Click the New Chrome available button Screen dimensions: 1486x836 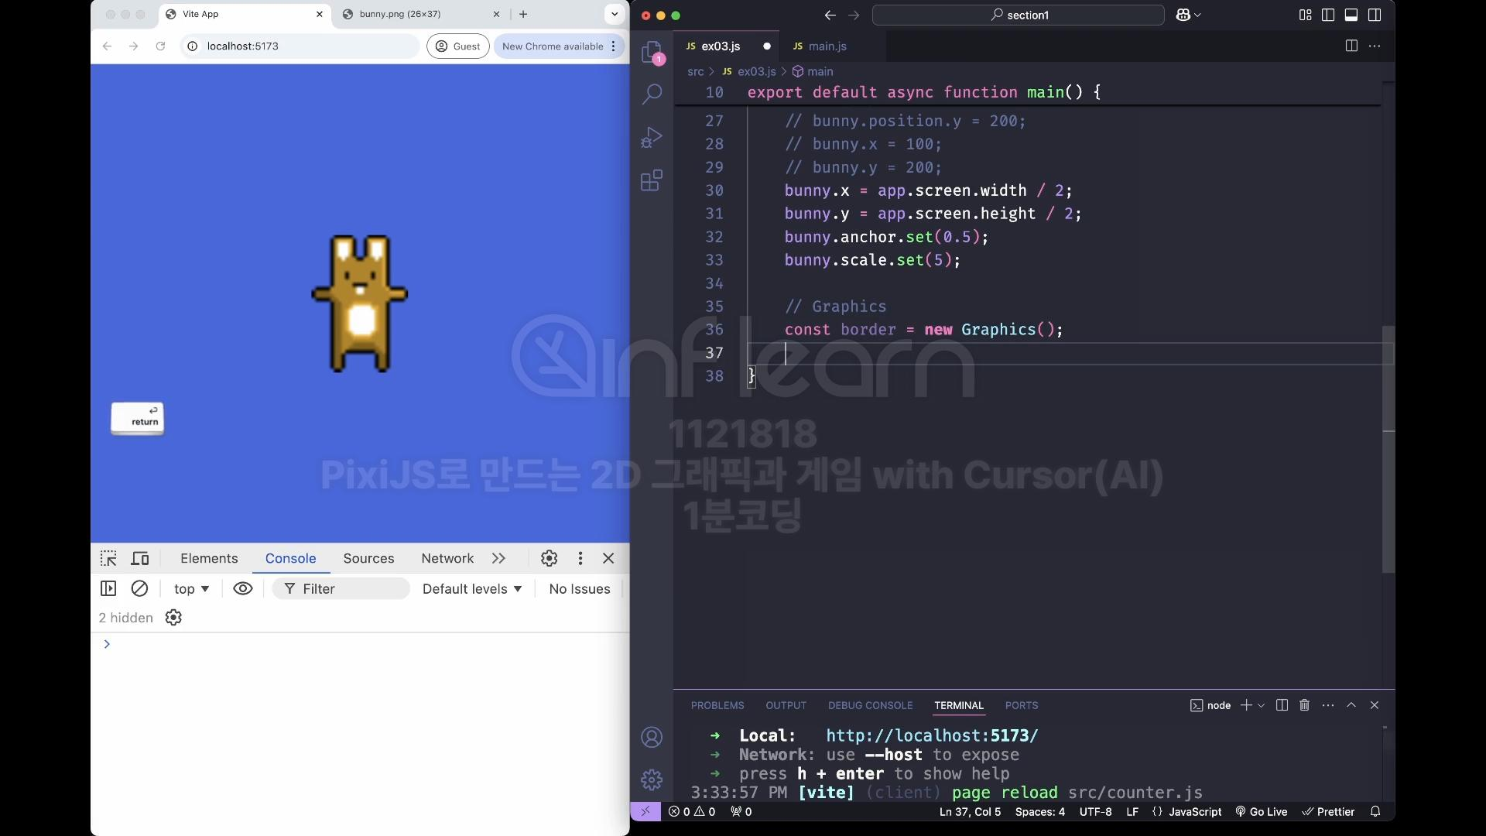coord(552,46)
